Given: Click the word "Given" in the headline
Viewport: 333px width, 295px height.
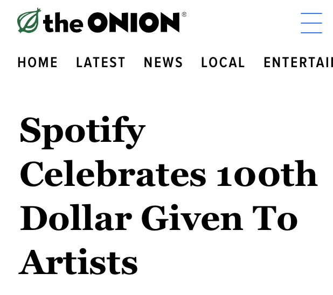Looking at the screenshot, I should point(192,219).
